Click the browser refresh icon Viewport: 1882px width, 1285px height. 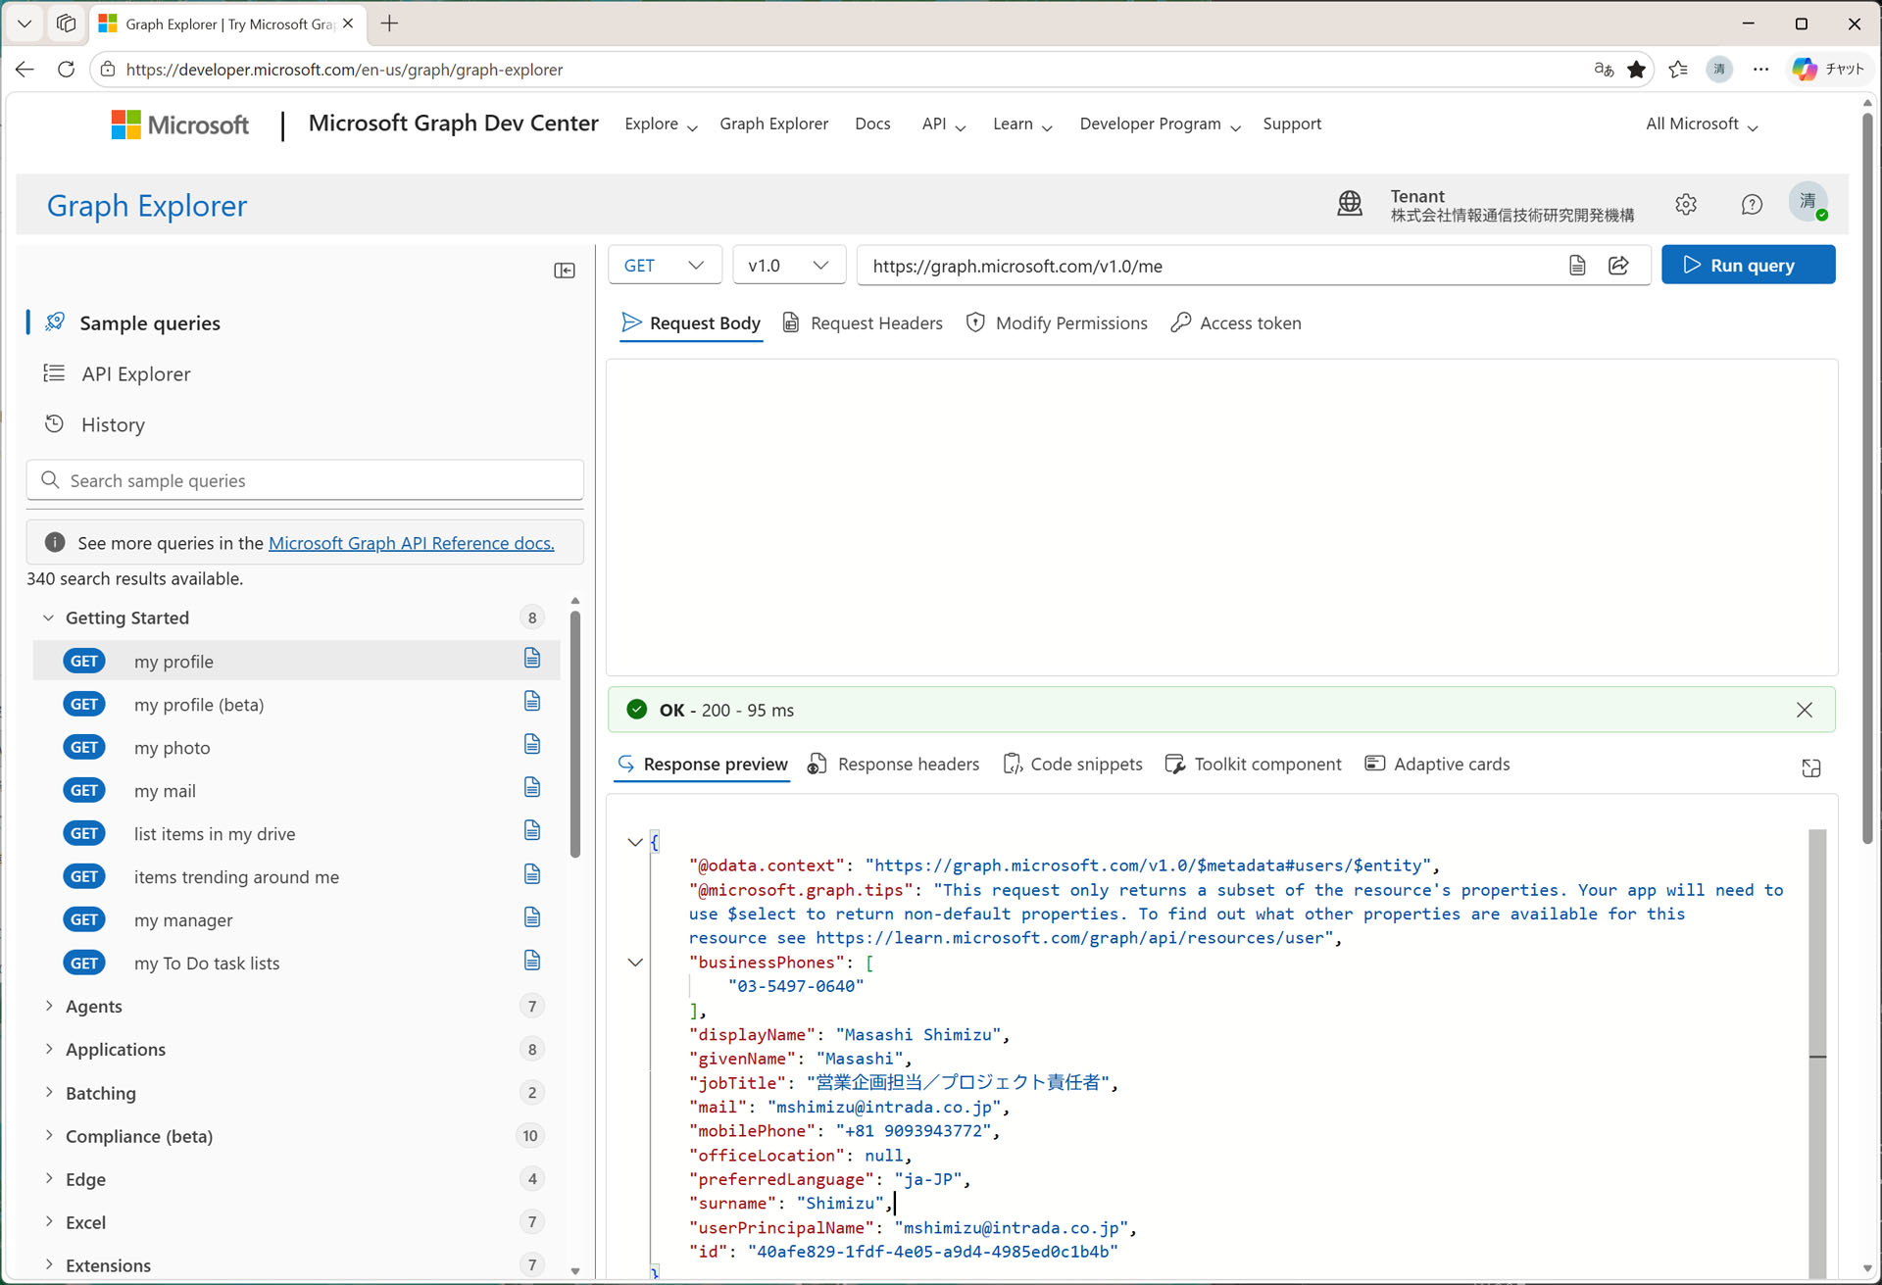66,70
